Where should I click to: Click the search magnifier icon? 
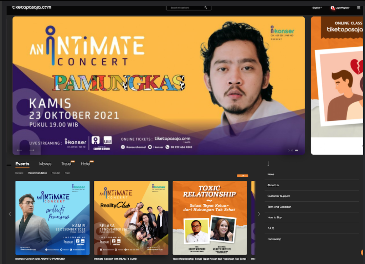(x=206, y=8)
